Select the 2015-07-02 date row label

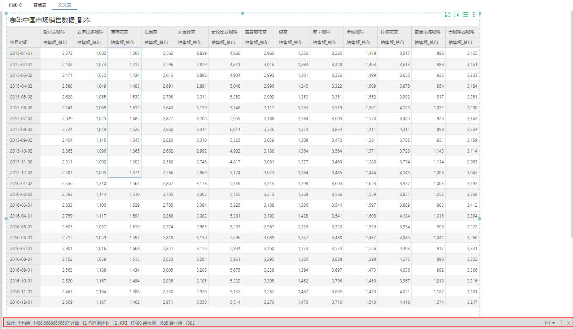click(21, 119)
